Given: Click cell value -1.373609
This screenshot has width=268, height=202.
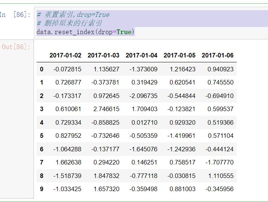Looking at the screenshot, I should 143,69.
